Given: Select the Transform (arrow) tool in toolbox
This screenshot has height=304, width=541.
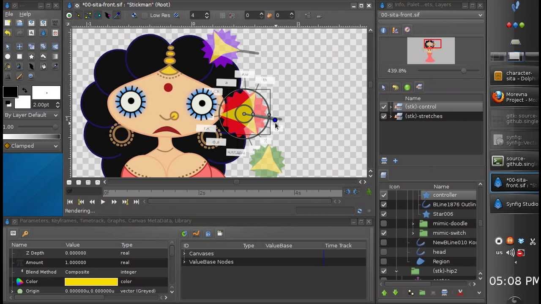Looking at the screenshot, I should tap(8, 46).
